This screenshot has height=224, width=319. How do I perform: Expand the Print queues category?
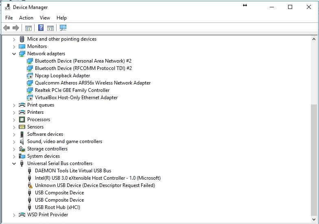click(14, 105)
